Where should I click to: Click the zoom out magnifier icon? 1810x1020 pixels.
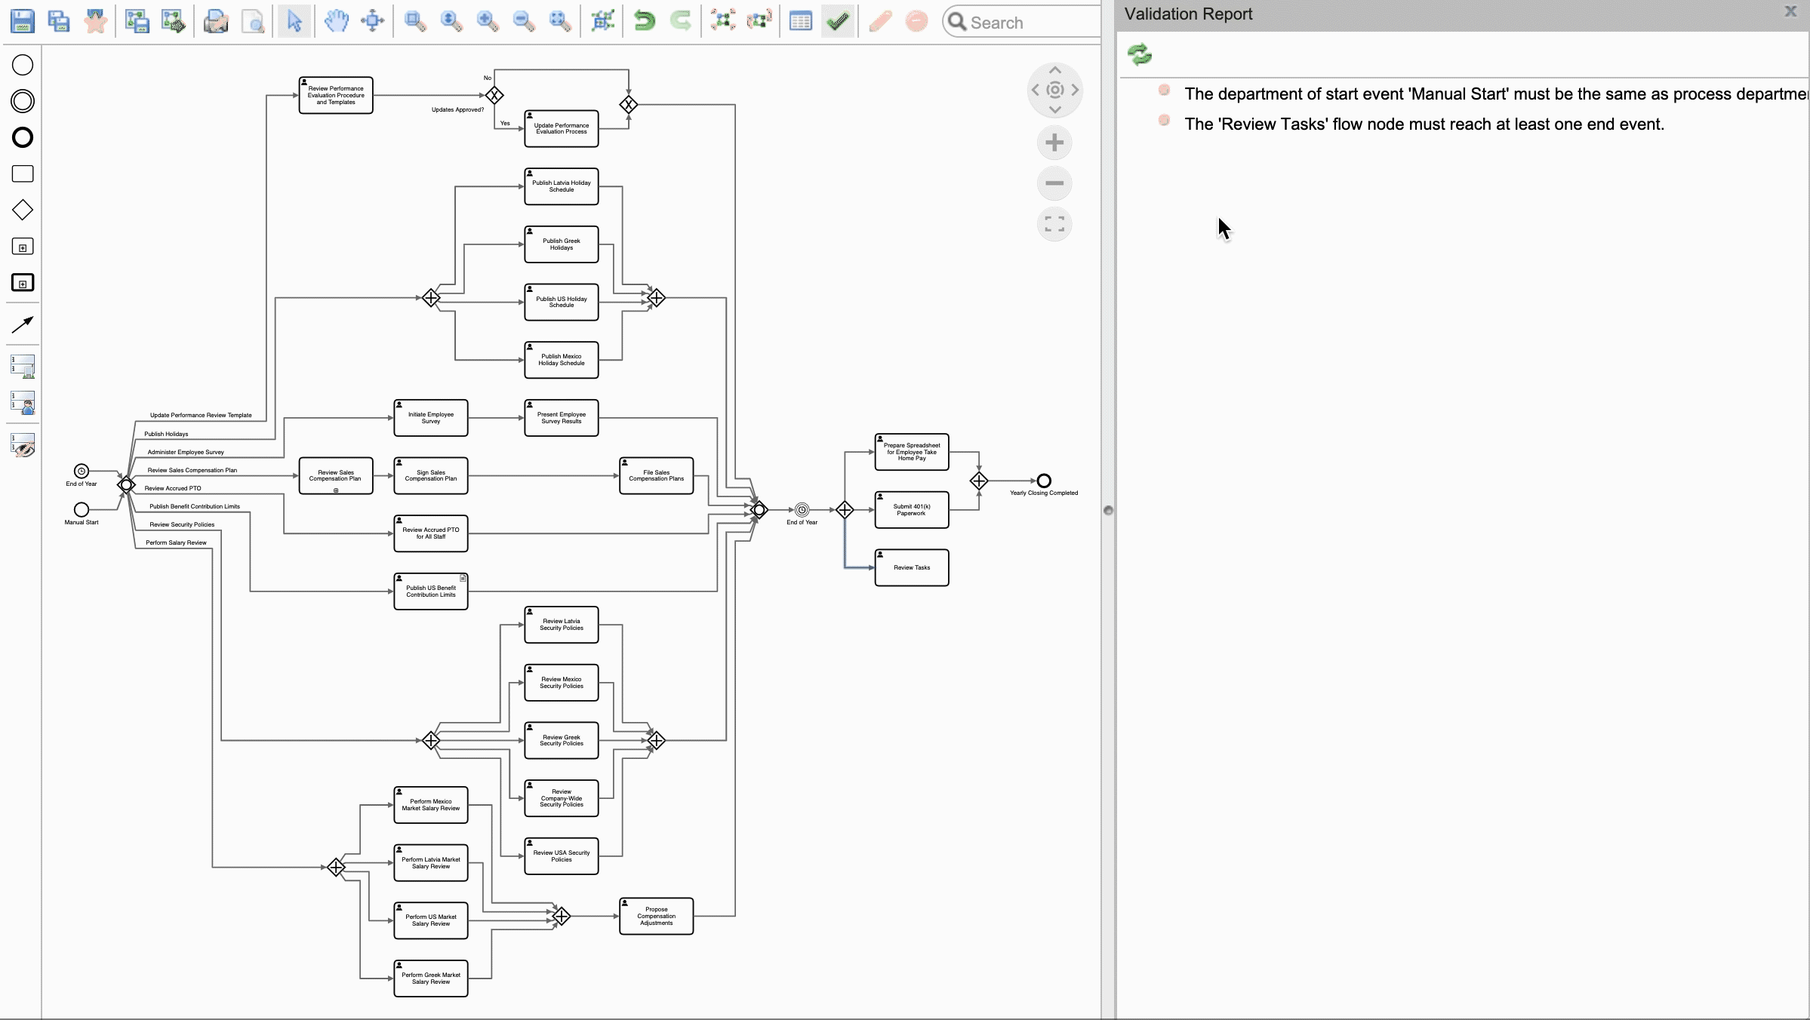[523, 21]
